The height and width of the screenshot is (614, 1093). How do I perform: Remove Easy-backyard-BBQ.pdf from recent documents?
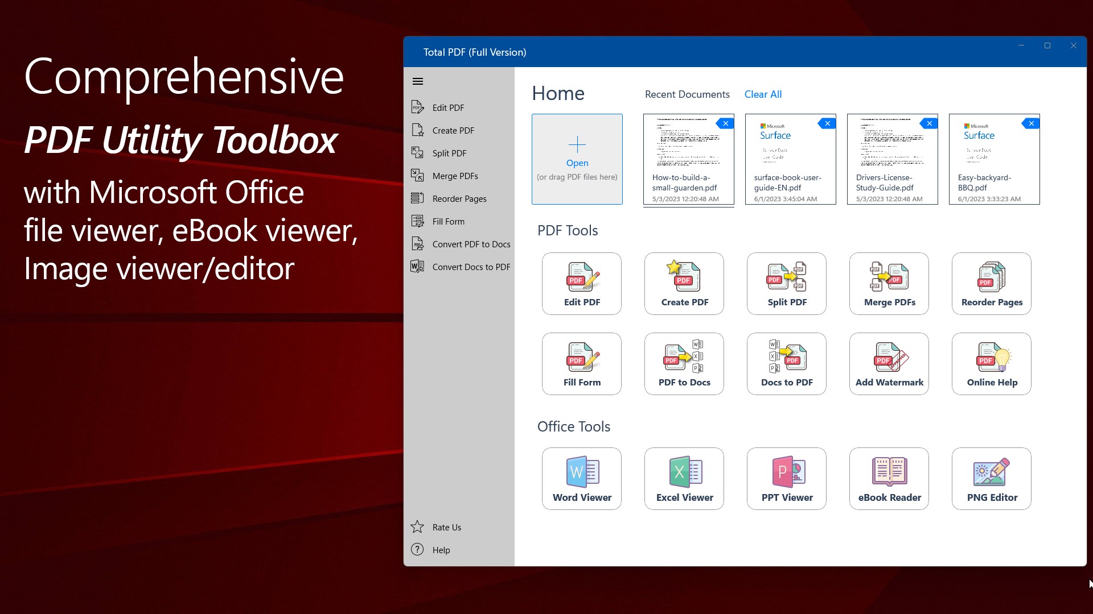coord(1031,123)
